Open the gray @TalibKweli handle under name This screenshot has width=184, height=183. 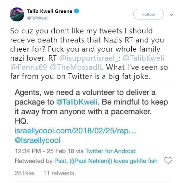38,18
